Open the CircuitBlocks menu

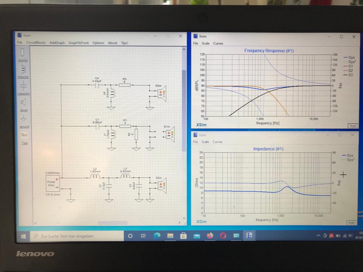point(36,43)
